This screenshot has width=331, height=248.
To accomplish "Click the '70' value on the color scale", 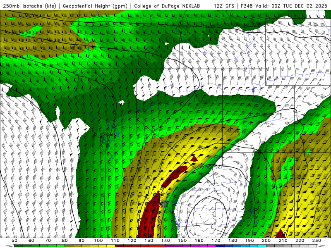I will tap(48, 241).
